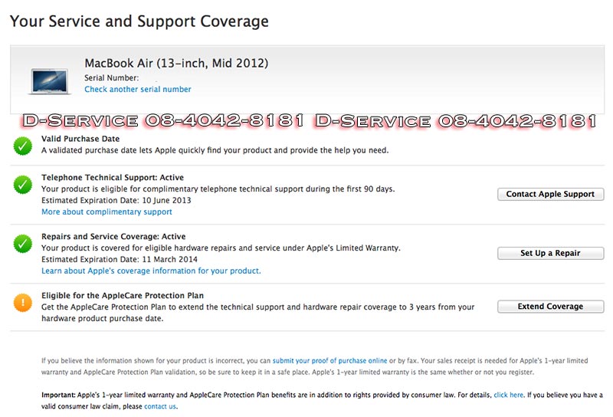Image resolution: width=613 pixels, height=417 pixels.
Task: Click the Repairs and Service Coverage: Active heading
Action: point(113,236)
